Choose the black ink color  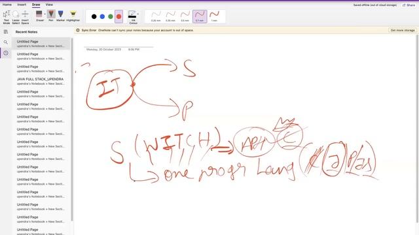click(x=94, y=16)
